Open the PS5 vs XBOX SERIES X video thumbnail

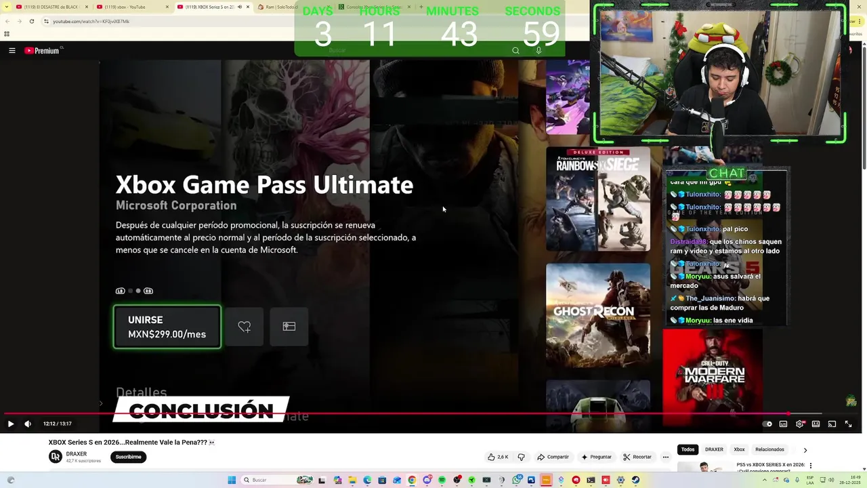(704, 468)
